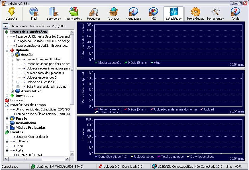Click the Conexão plug icon
Screen dimensions: 249x170
[x=7, y=100]
